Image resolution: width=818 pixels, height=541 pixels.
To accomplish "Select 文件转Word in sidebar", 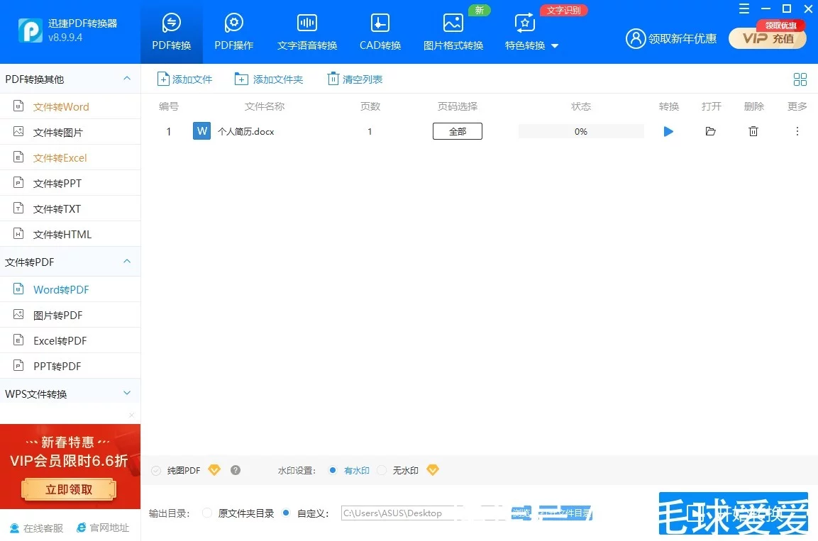I will 70,106.
